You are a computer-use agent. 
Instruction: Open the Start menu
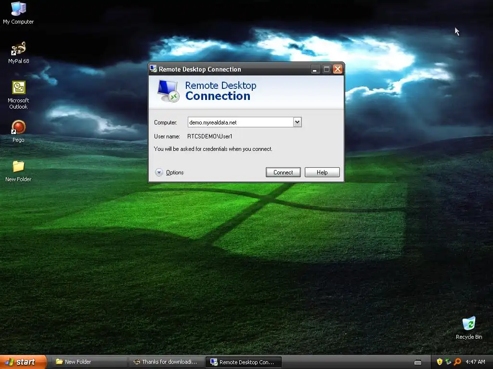23,362
